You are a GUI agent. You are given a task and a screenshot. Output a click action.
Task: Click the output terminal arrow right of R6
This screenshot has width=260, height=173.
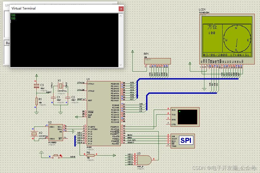click(114, 155)
